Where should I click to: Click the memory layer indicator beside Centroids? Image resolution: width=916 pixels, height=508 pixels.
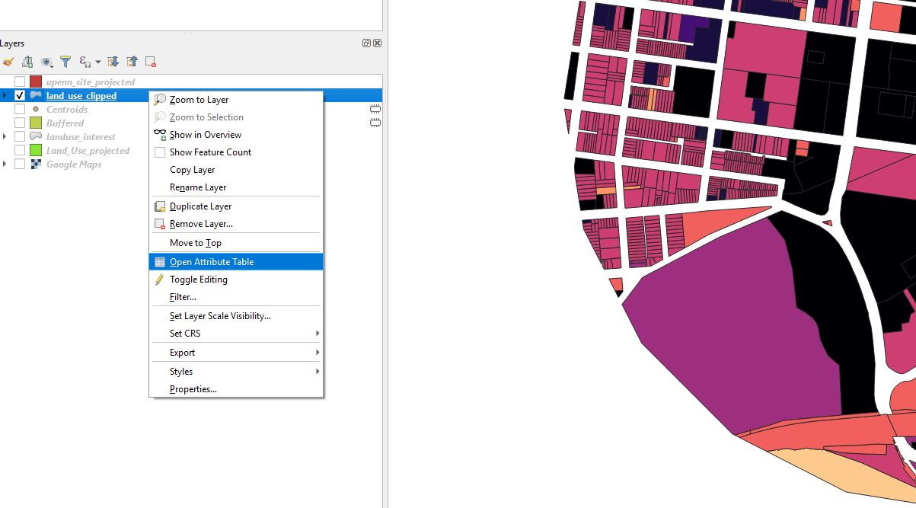click(375, 110)
